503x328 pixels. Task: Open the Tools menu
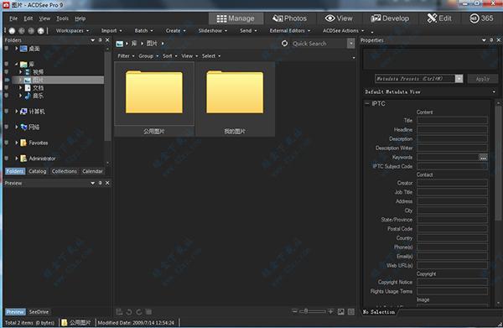(x=63, y=18)
